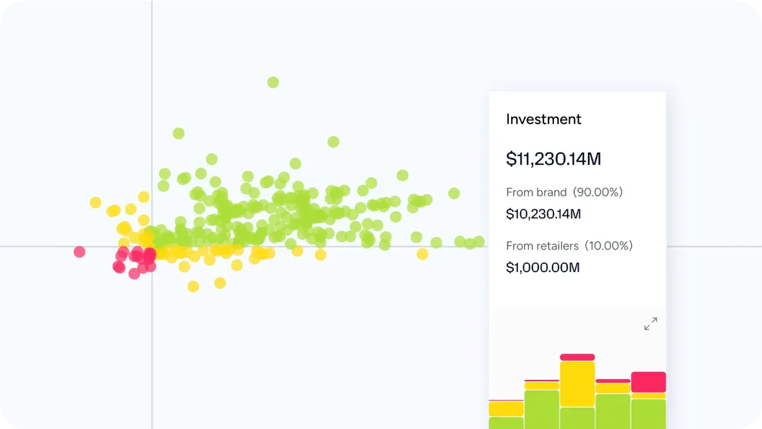Select the $10,230.14M brand amount
Image resolution: width=762 pixels, height=429 pixels.
tap(543, 214)
